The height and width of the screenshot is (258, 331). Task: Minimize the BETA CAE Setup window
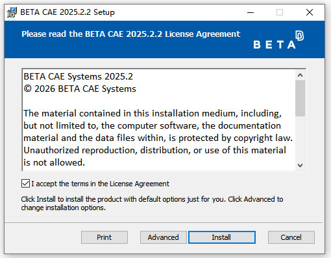coord(251,12)
